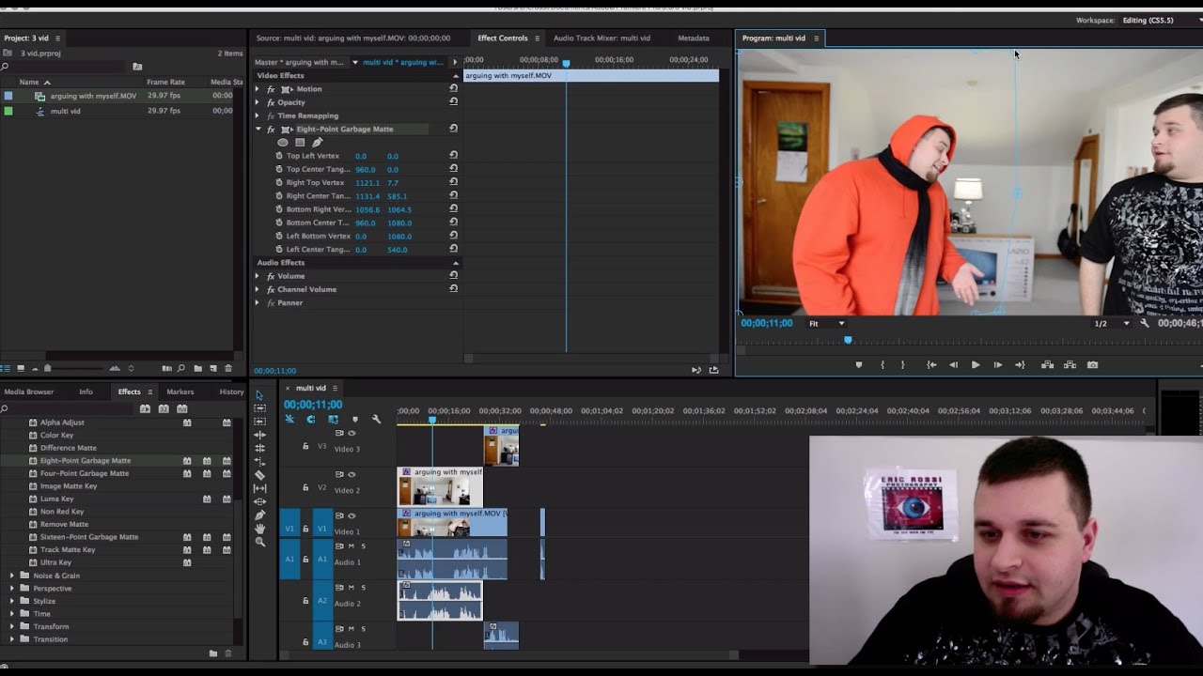Open Program Monitor settings wrench
Image resolution: width=1203 pixels, height=676 pixels.
1145,323
